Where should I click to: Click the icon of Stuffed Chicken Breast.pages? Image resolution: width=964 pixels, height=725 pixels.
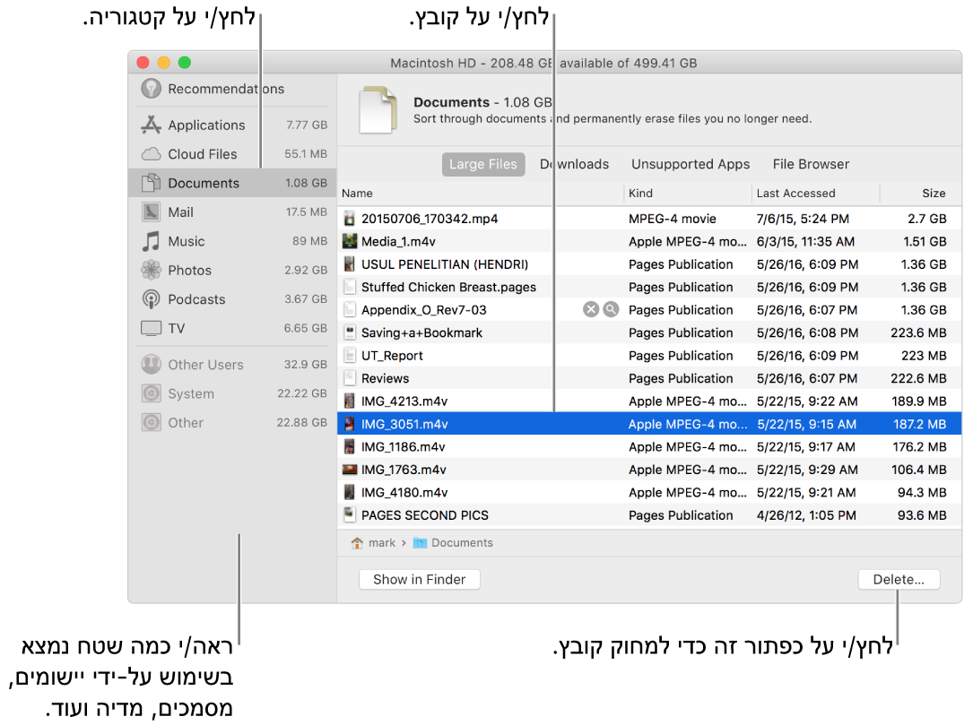[x=349, y=287]
